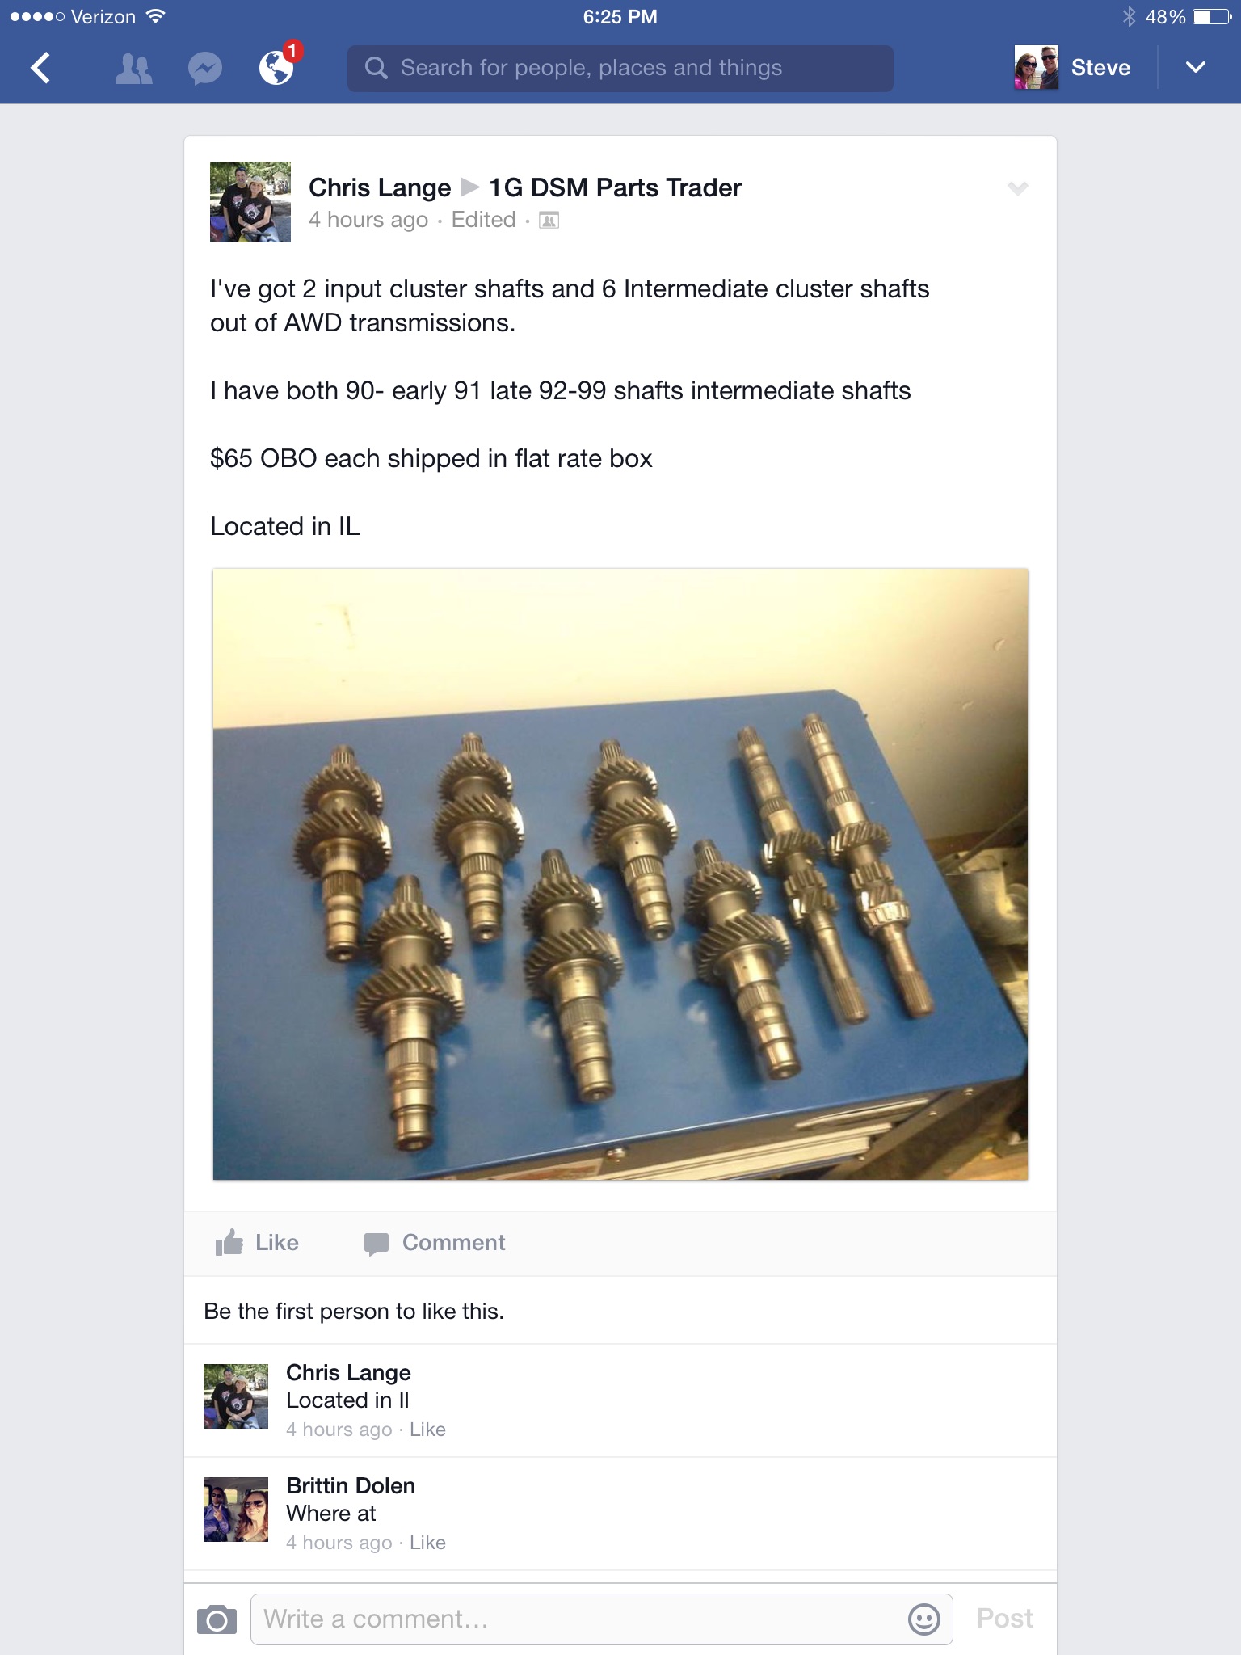The height and width of the screenshot is (1655, 1241).
Task: Open the Messenger chat icon
Action: pos(205,69)
